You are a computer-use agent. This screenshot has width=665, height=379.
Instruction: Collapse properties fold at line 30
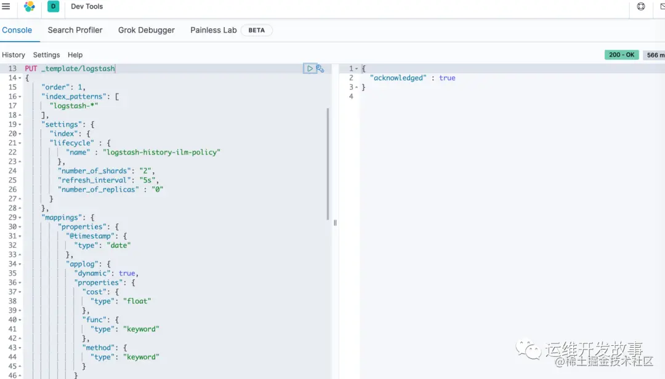(x=20, y=227)
